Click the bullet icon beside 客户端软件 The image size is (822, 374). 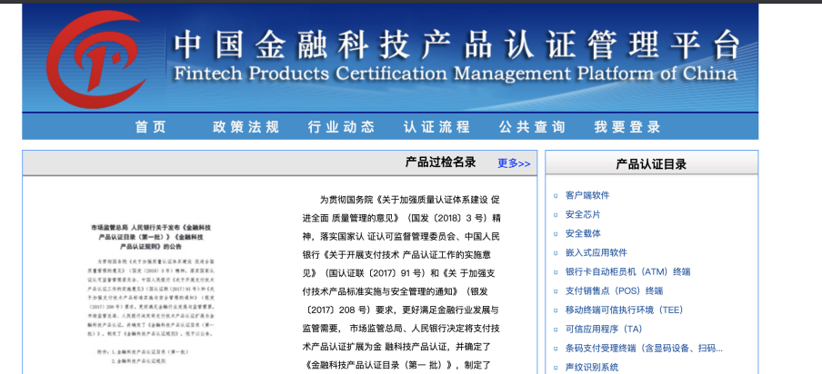click(556, 196)
